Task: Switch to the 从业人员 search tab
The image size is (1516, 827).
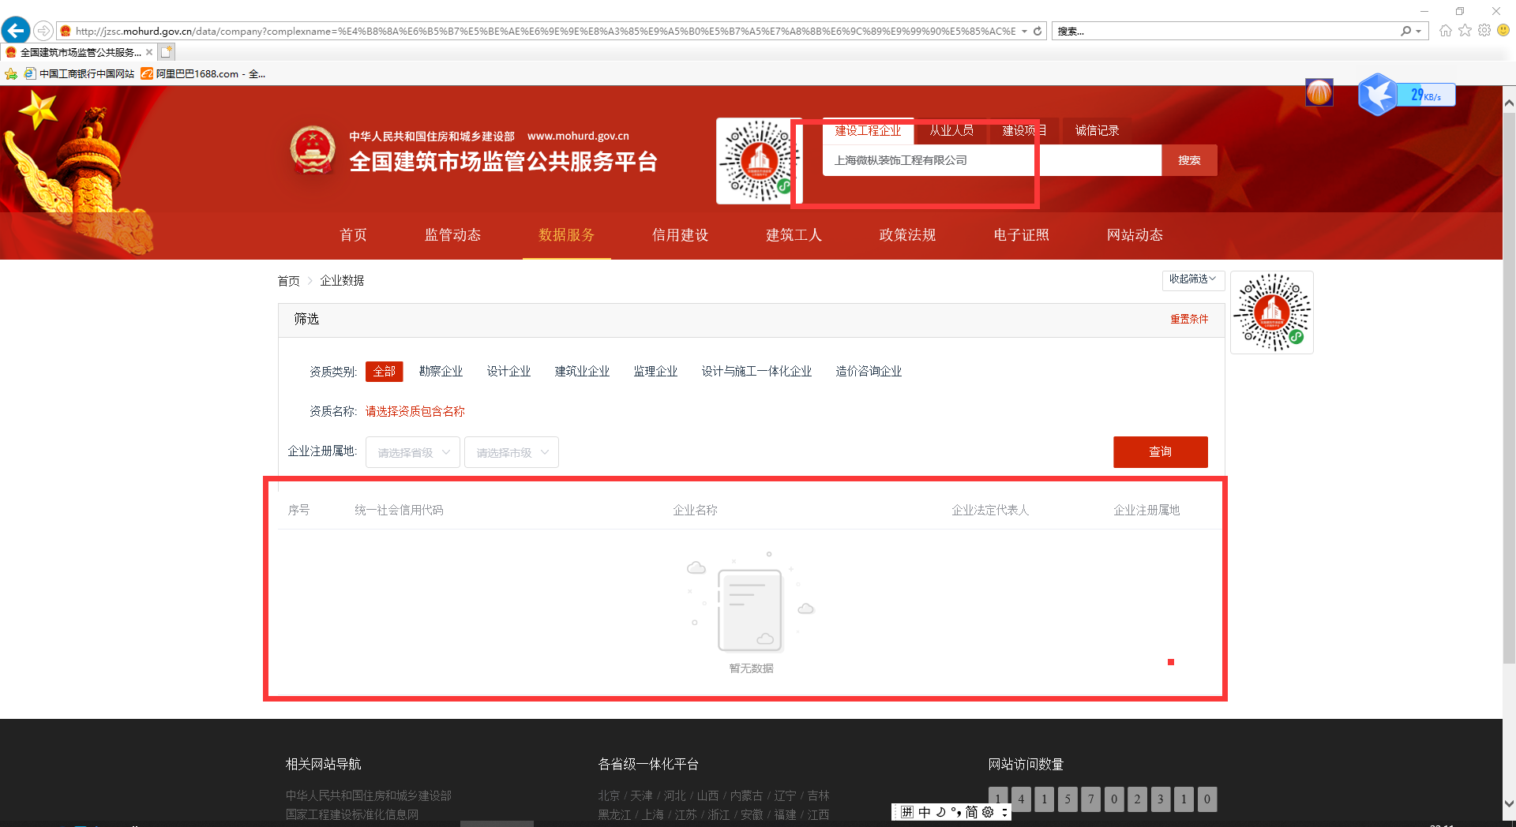Action: pos(951,131)
